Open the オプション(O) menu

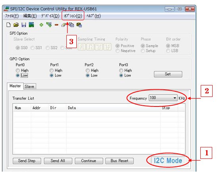[73, 16]
